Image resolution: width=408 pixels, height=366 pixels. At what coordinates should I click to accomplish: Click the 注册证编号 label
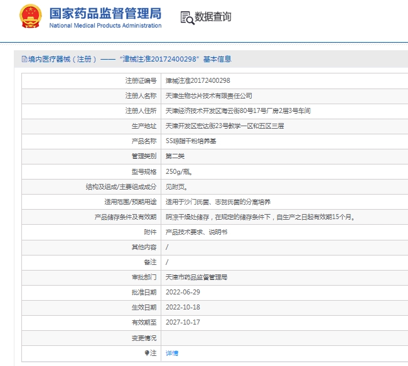coord(141,81)
